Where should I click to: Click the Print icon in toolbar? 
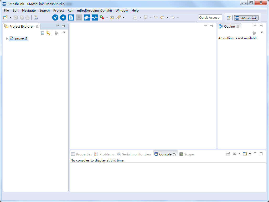click(x=27, y=17)
